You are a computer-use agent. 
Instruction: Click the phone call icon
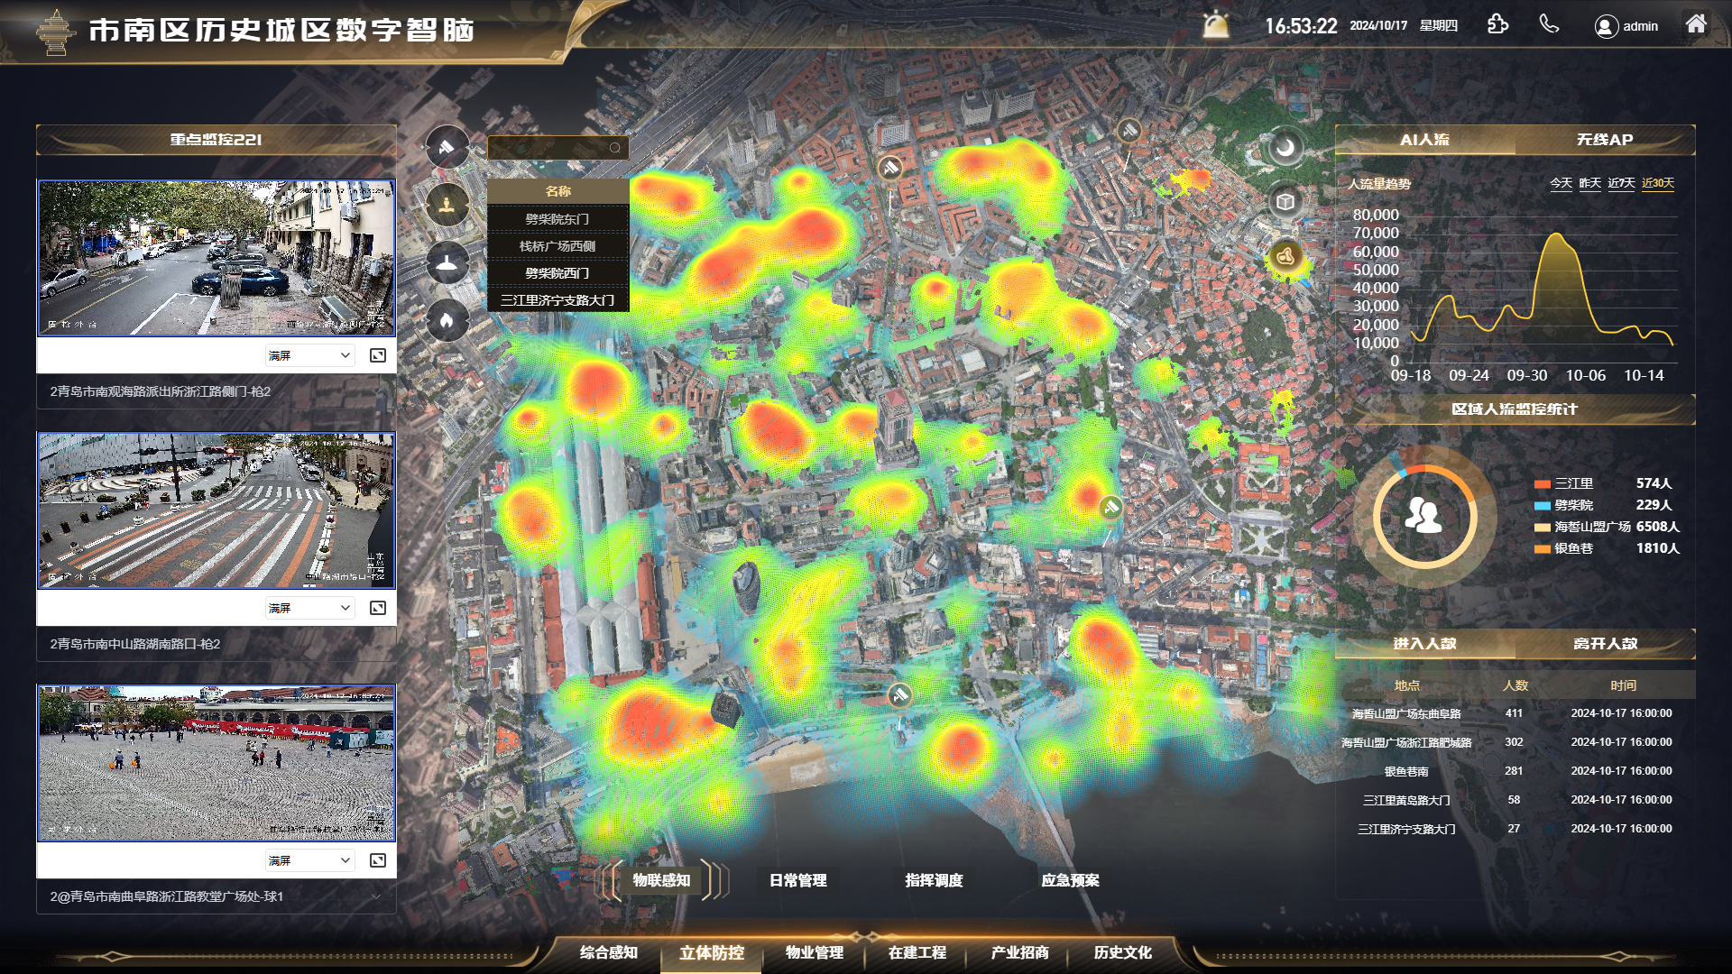[x=1549, y=24]
